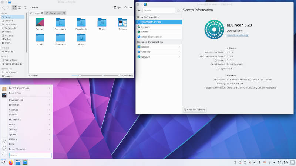The width and height of the screenshot is (296, 166).
Task: Open the Desktop folder icon in Dolphin
Action: (40, 23)
